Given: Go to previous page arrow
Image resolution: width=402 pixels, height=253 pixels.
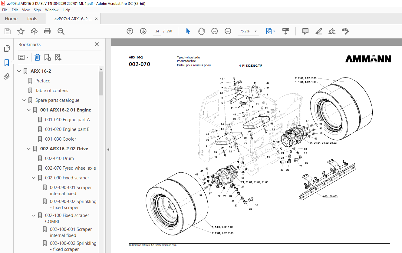Looking at the screenshot, I should [x=130, y=31].
